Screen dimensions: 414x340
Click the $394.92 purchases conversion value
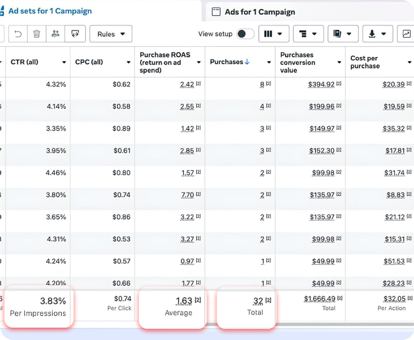(x=321, y=85)
